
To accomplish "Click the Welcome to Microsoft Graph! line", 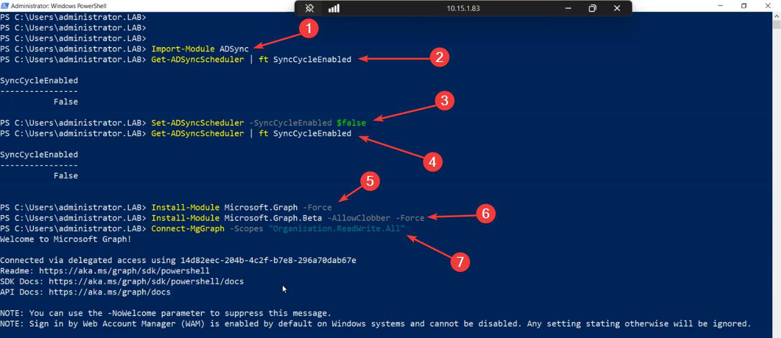I will 66,239.
